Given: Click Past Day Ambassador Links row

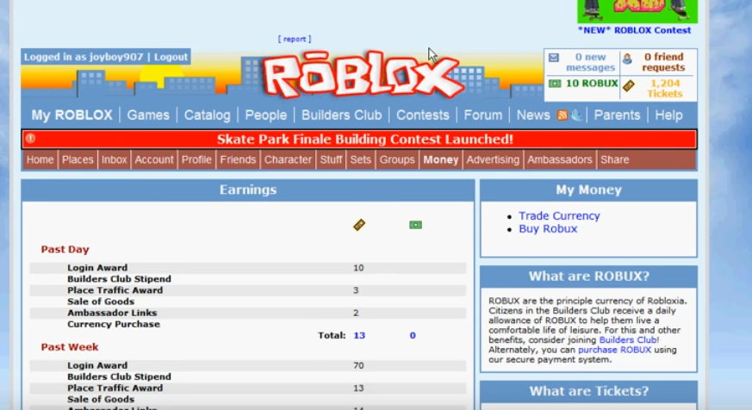Looking at the screenshot, I should pos(248,313).
